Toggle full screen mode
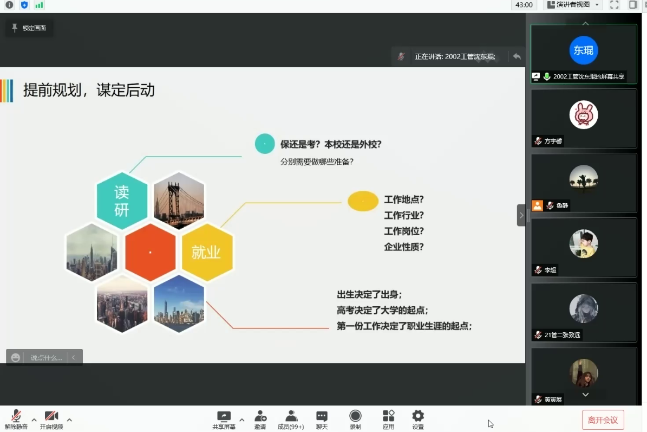The width and height of the screenshot is (647, 432). pyautogui.click(x=614, y=5)
